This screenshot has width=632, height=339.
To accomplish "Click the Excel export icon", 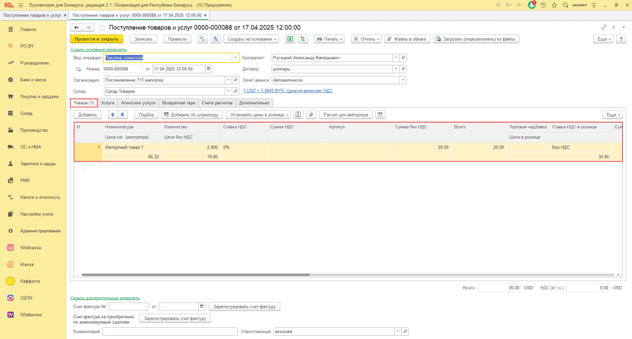I will click(x=290, y=39).
